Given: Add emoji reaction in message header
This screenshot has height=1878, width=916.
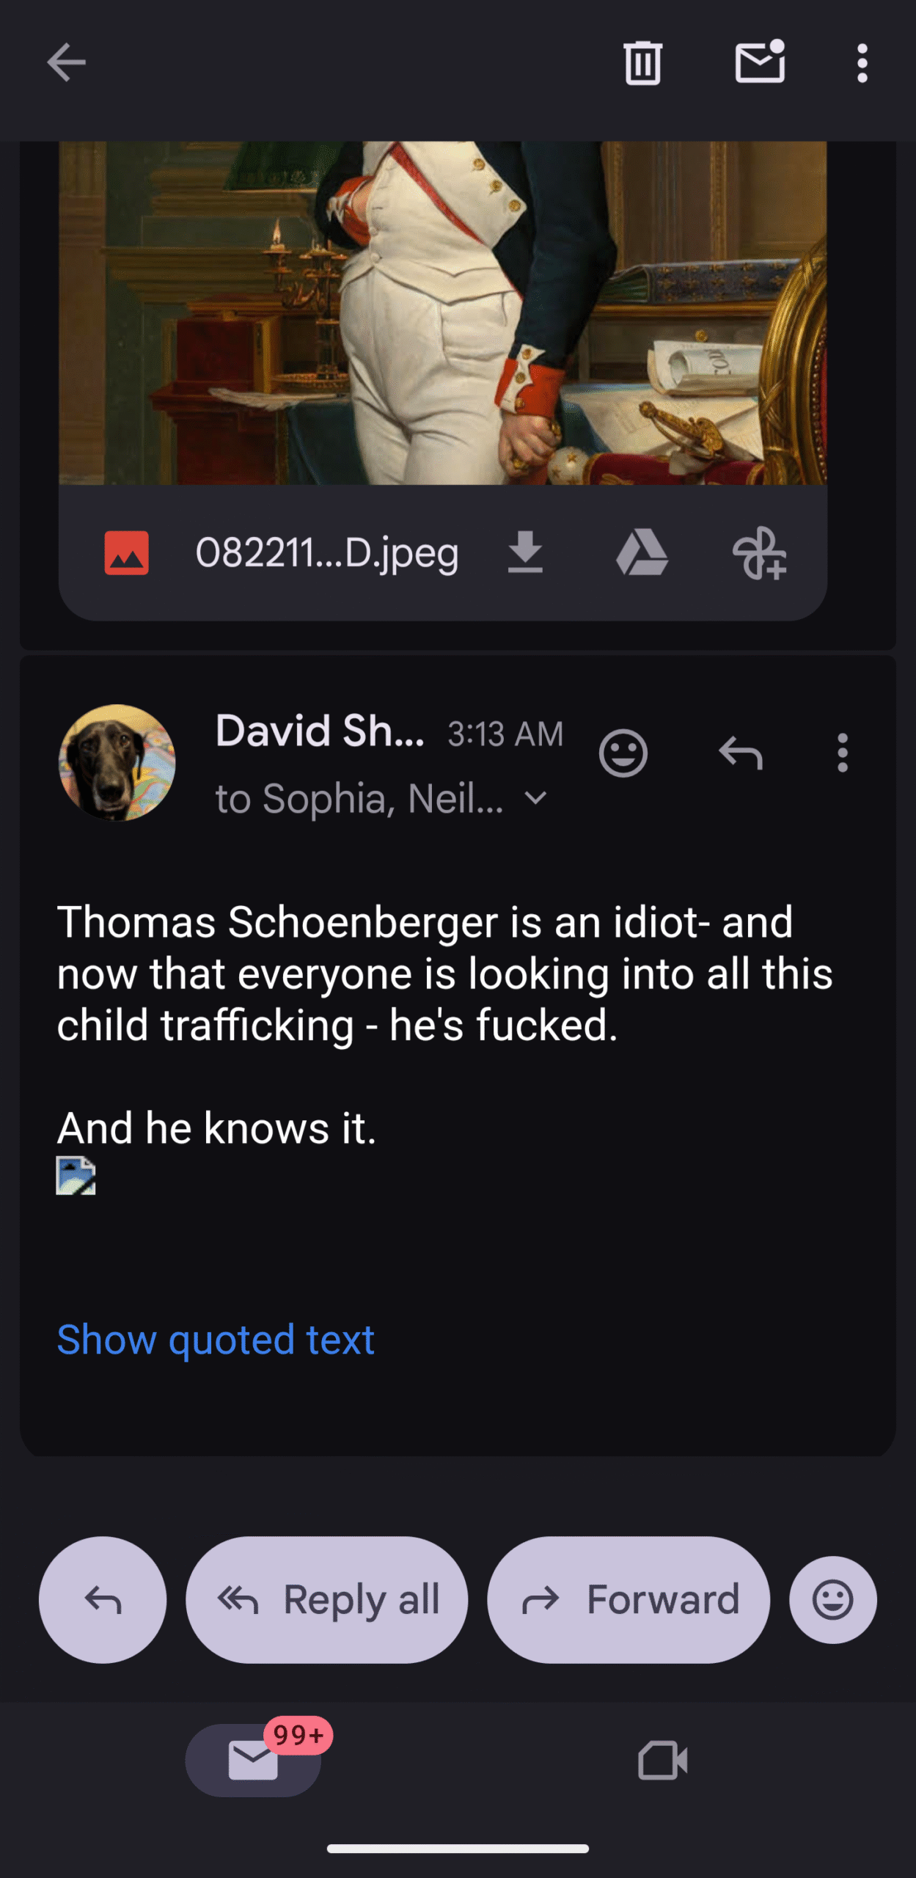Looking at the screenshot, I should (x=623, y=753).
